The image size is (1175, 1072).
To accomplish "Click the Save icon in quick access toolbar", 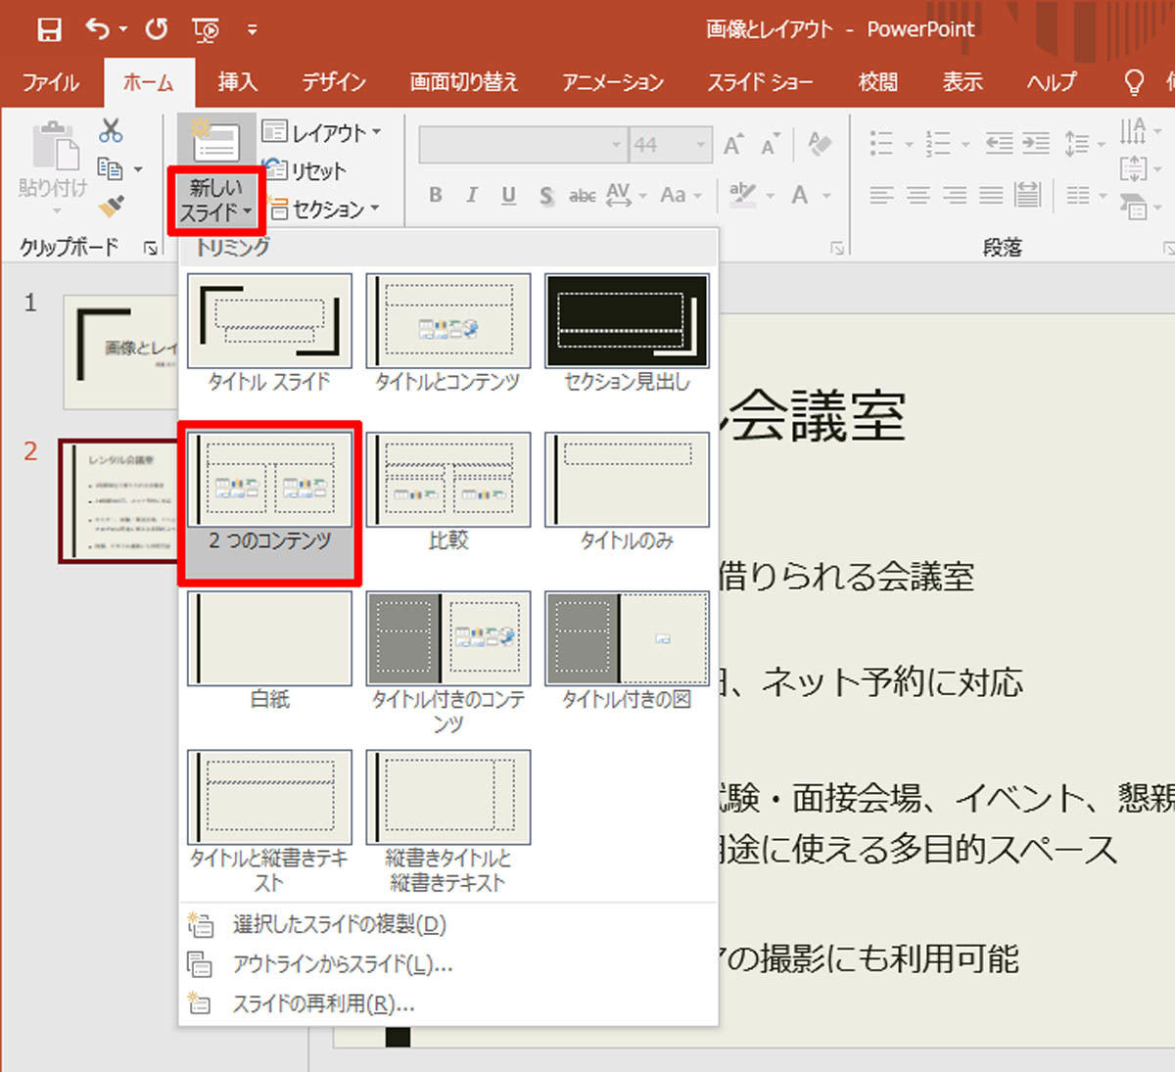I will [x=49, y=29].
